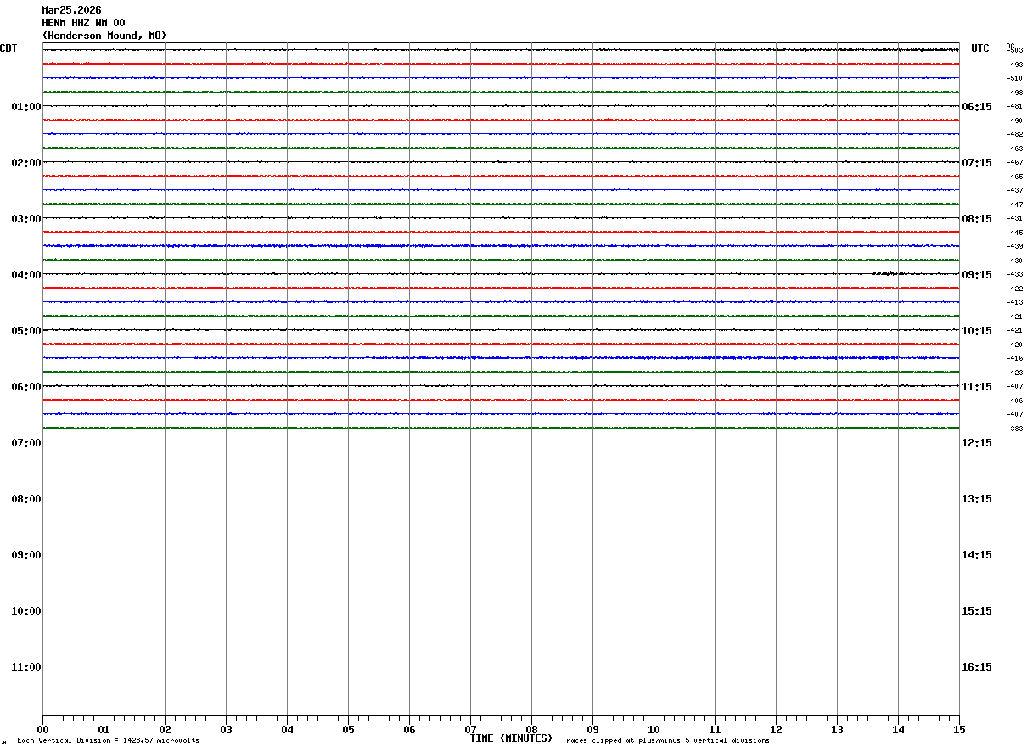Click the 11:00 CDT time label

click(26, 666)
